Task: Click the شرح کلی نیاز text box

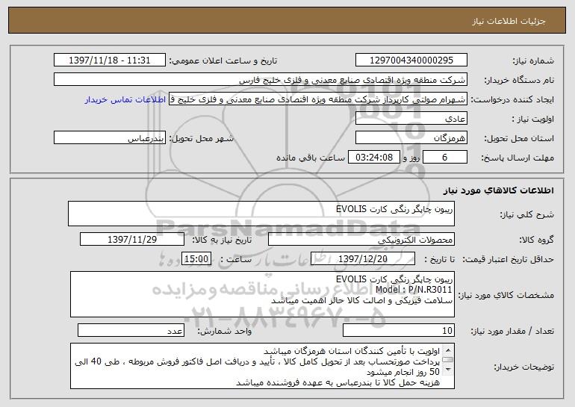Action: coord(261,214)
